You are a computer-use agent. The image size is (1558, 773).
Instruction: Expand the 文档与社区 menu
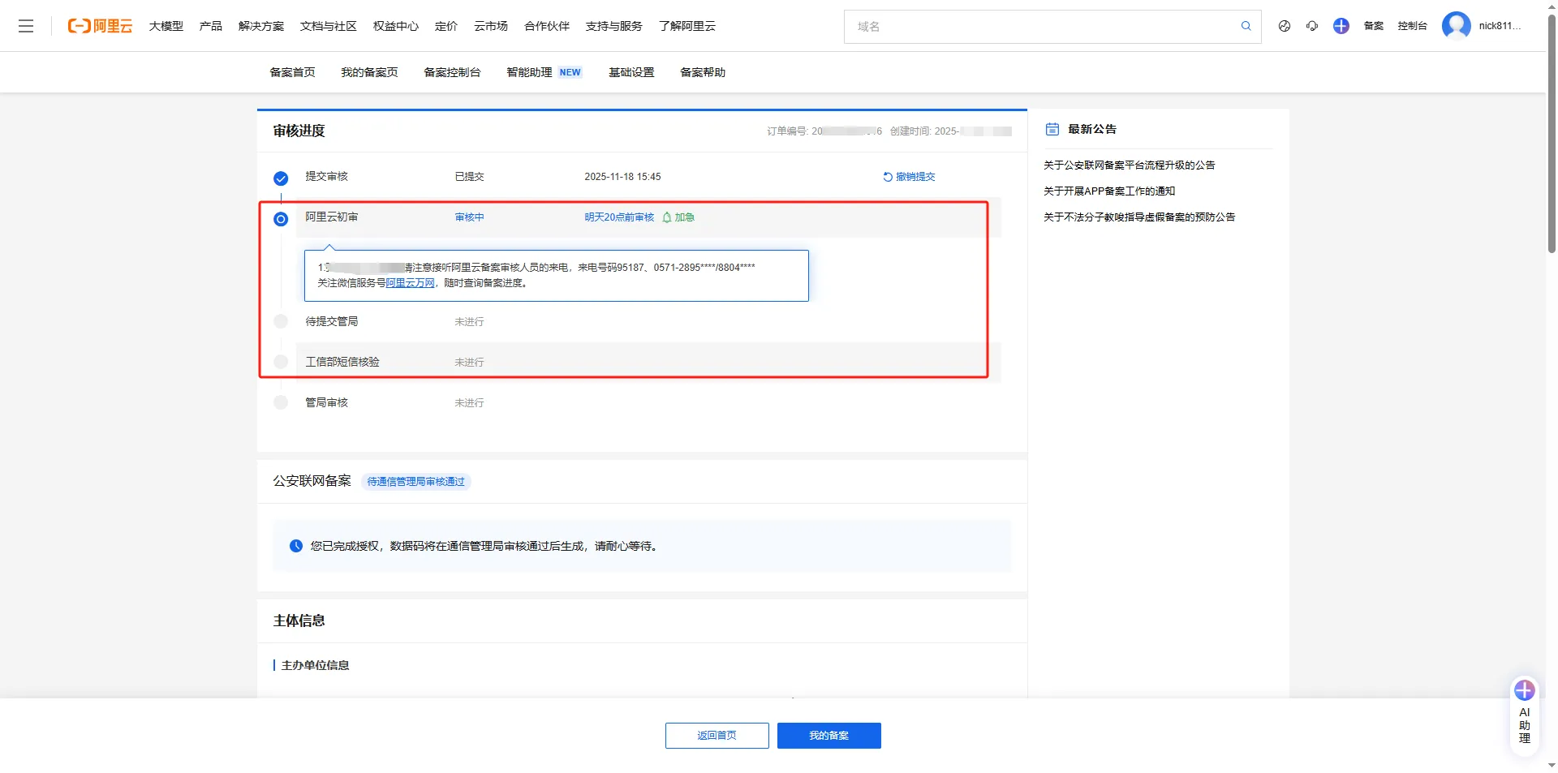(329, 26)
